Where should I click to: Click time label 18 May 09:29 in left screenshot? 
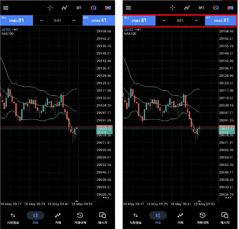click(x=34, y=204)
